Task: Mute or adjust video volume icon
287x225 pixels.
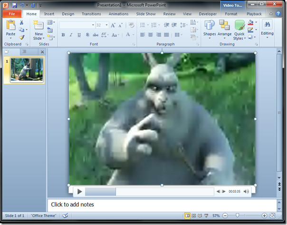Action: click(246, 192)
